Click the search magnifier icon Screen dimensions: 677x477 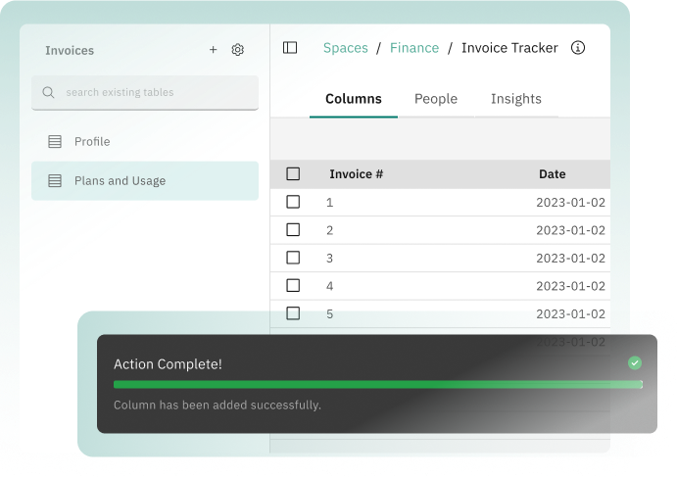[48, 92]
